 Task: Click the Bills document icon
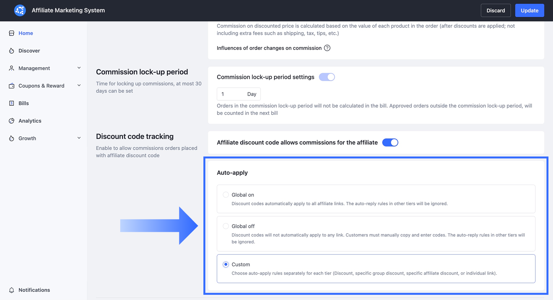pos(12,103)
